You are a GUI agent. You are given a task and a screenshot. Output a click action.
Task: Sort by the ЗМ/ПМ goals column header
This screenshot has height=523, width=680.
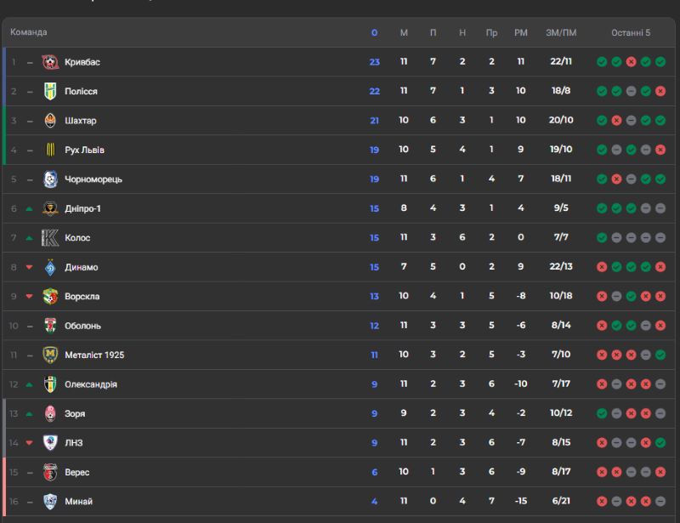[x=561, y=33]
